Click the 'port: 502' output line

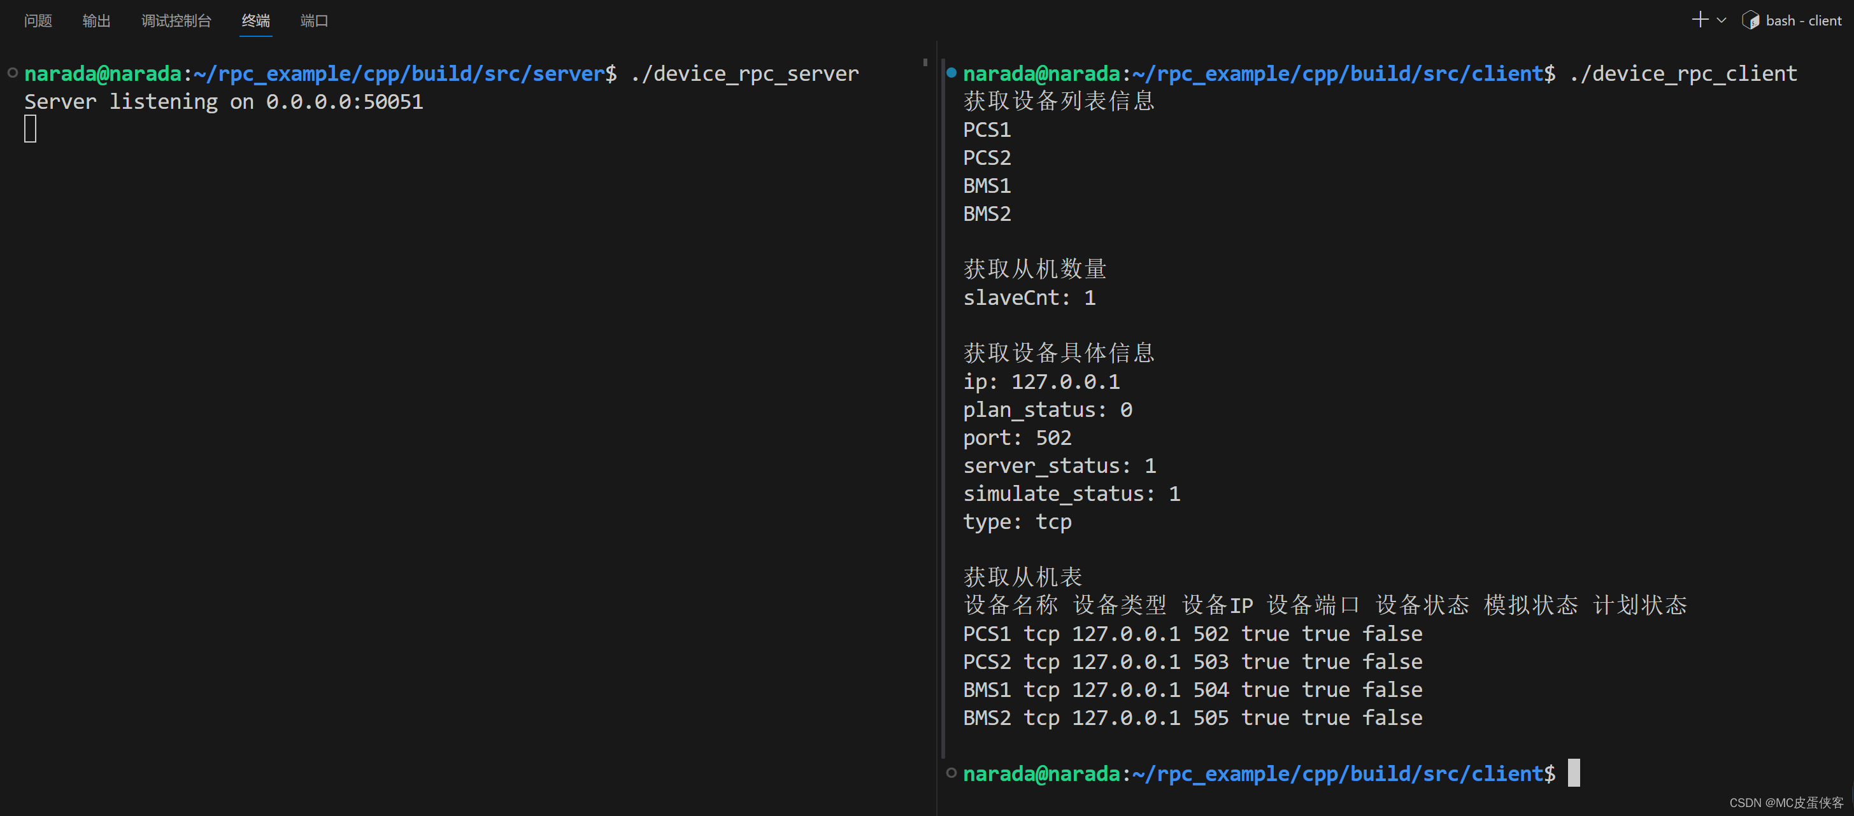(1017, 438)
